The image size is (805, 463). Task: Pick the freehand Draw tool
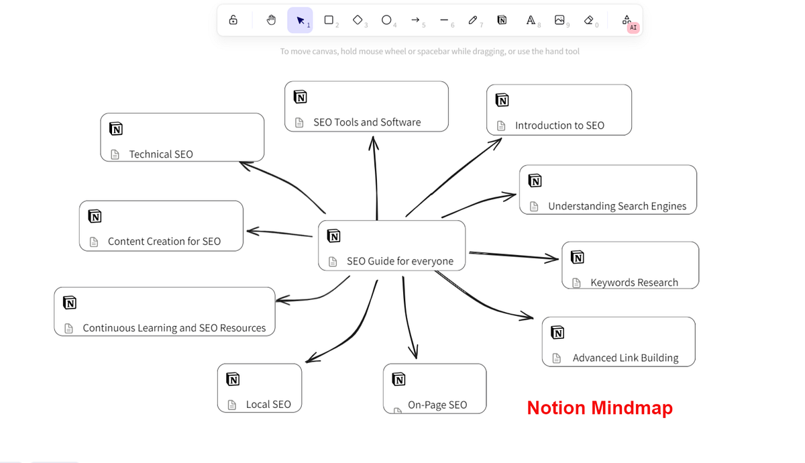473,20
